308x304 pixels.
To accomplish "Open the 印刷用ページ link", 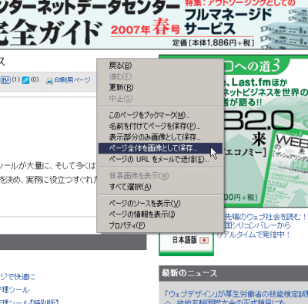I will tap(72, 80).
